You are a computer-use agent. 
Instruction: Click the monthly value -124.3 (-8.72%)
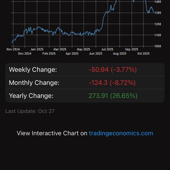112,83
